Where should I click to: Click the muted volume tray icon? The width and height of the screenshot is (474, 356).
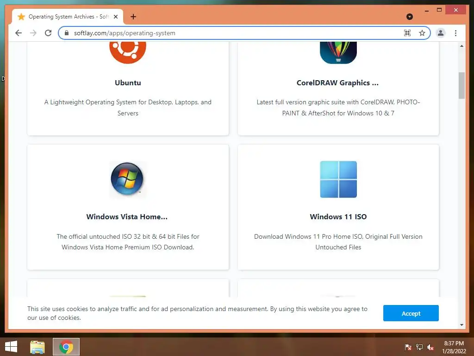click(x=430, y=347)
